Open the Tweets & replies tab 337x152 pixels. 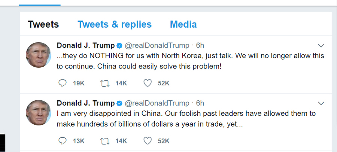click(115, 25)
